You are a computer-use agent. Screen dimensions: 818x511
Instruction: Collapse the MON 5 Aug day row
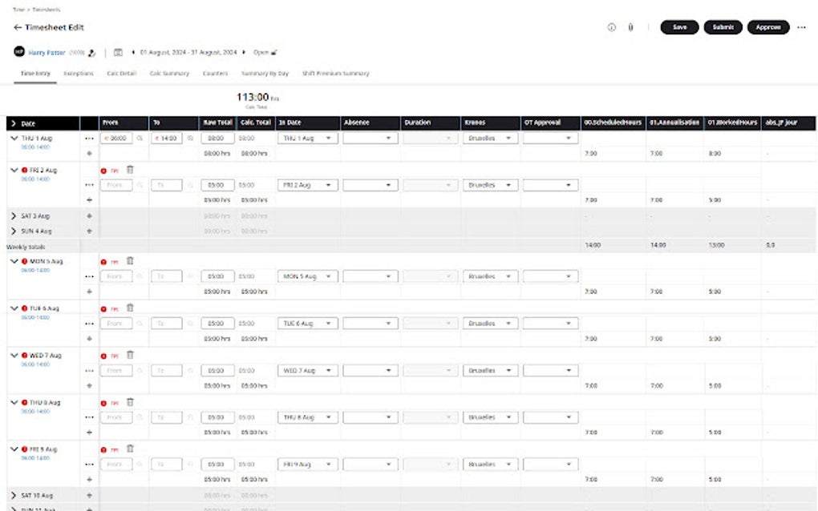click(x=14, y=261)
